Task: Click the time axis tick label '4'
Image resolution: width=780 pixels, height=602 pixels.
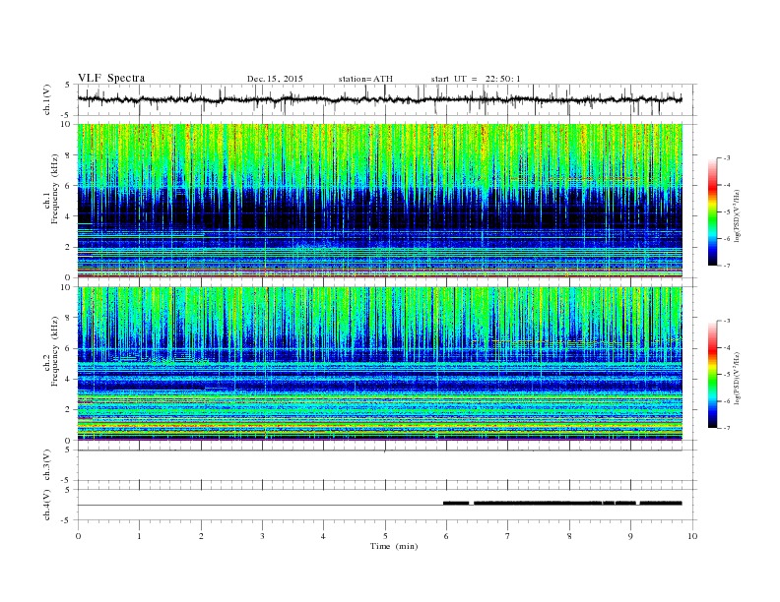Action: (x=323, y=536)
